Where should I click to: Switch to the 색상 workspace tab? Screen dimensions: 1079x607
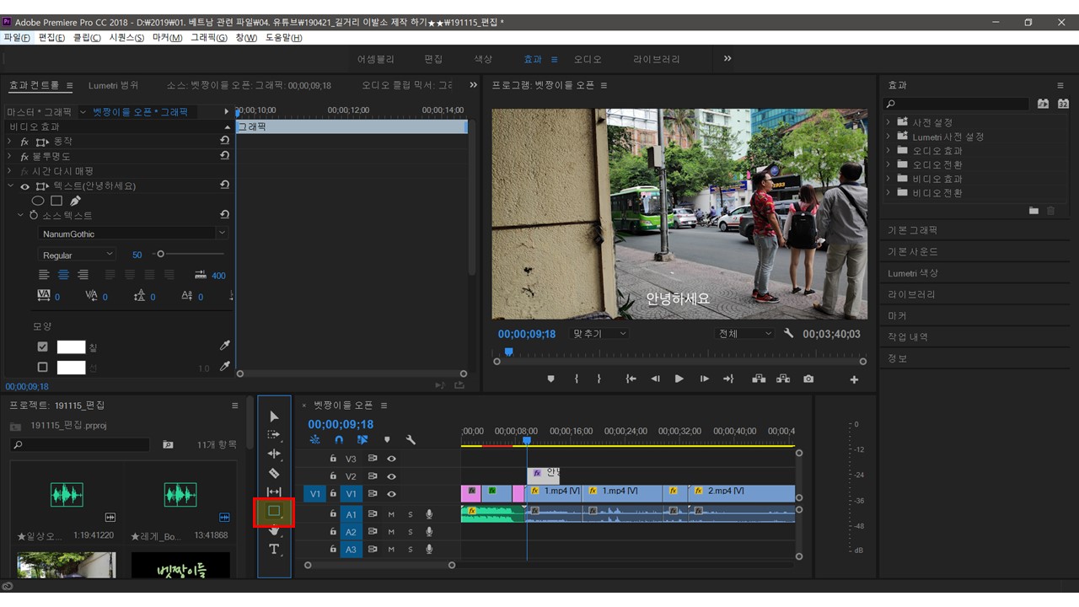pos(482,60)
